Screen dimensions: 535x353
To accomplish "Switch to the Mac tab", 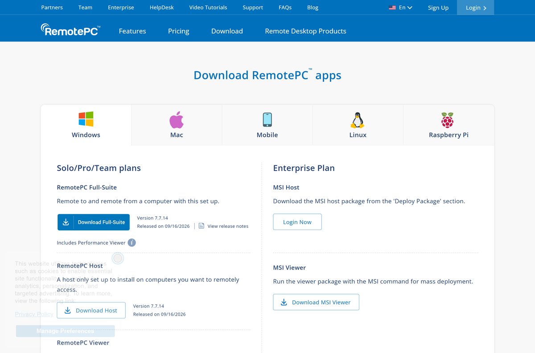I will click(x=177, y=125).
